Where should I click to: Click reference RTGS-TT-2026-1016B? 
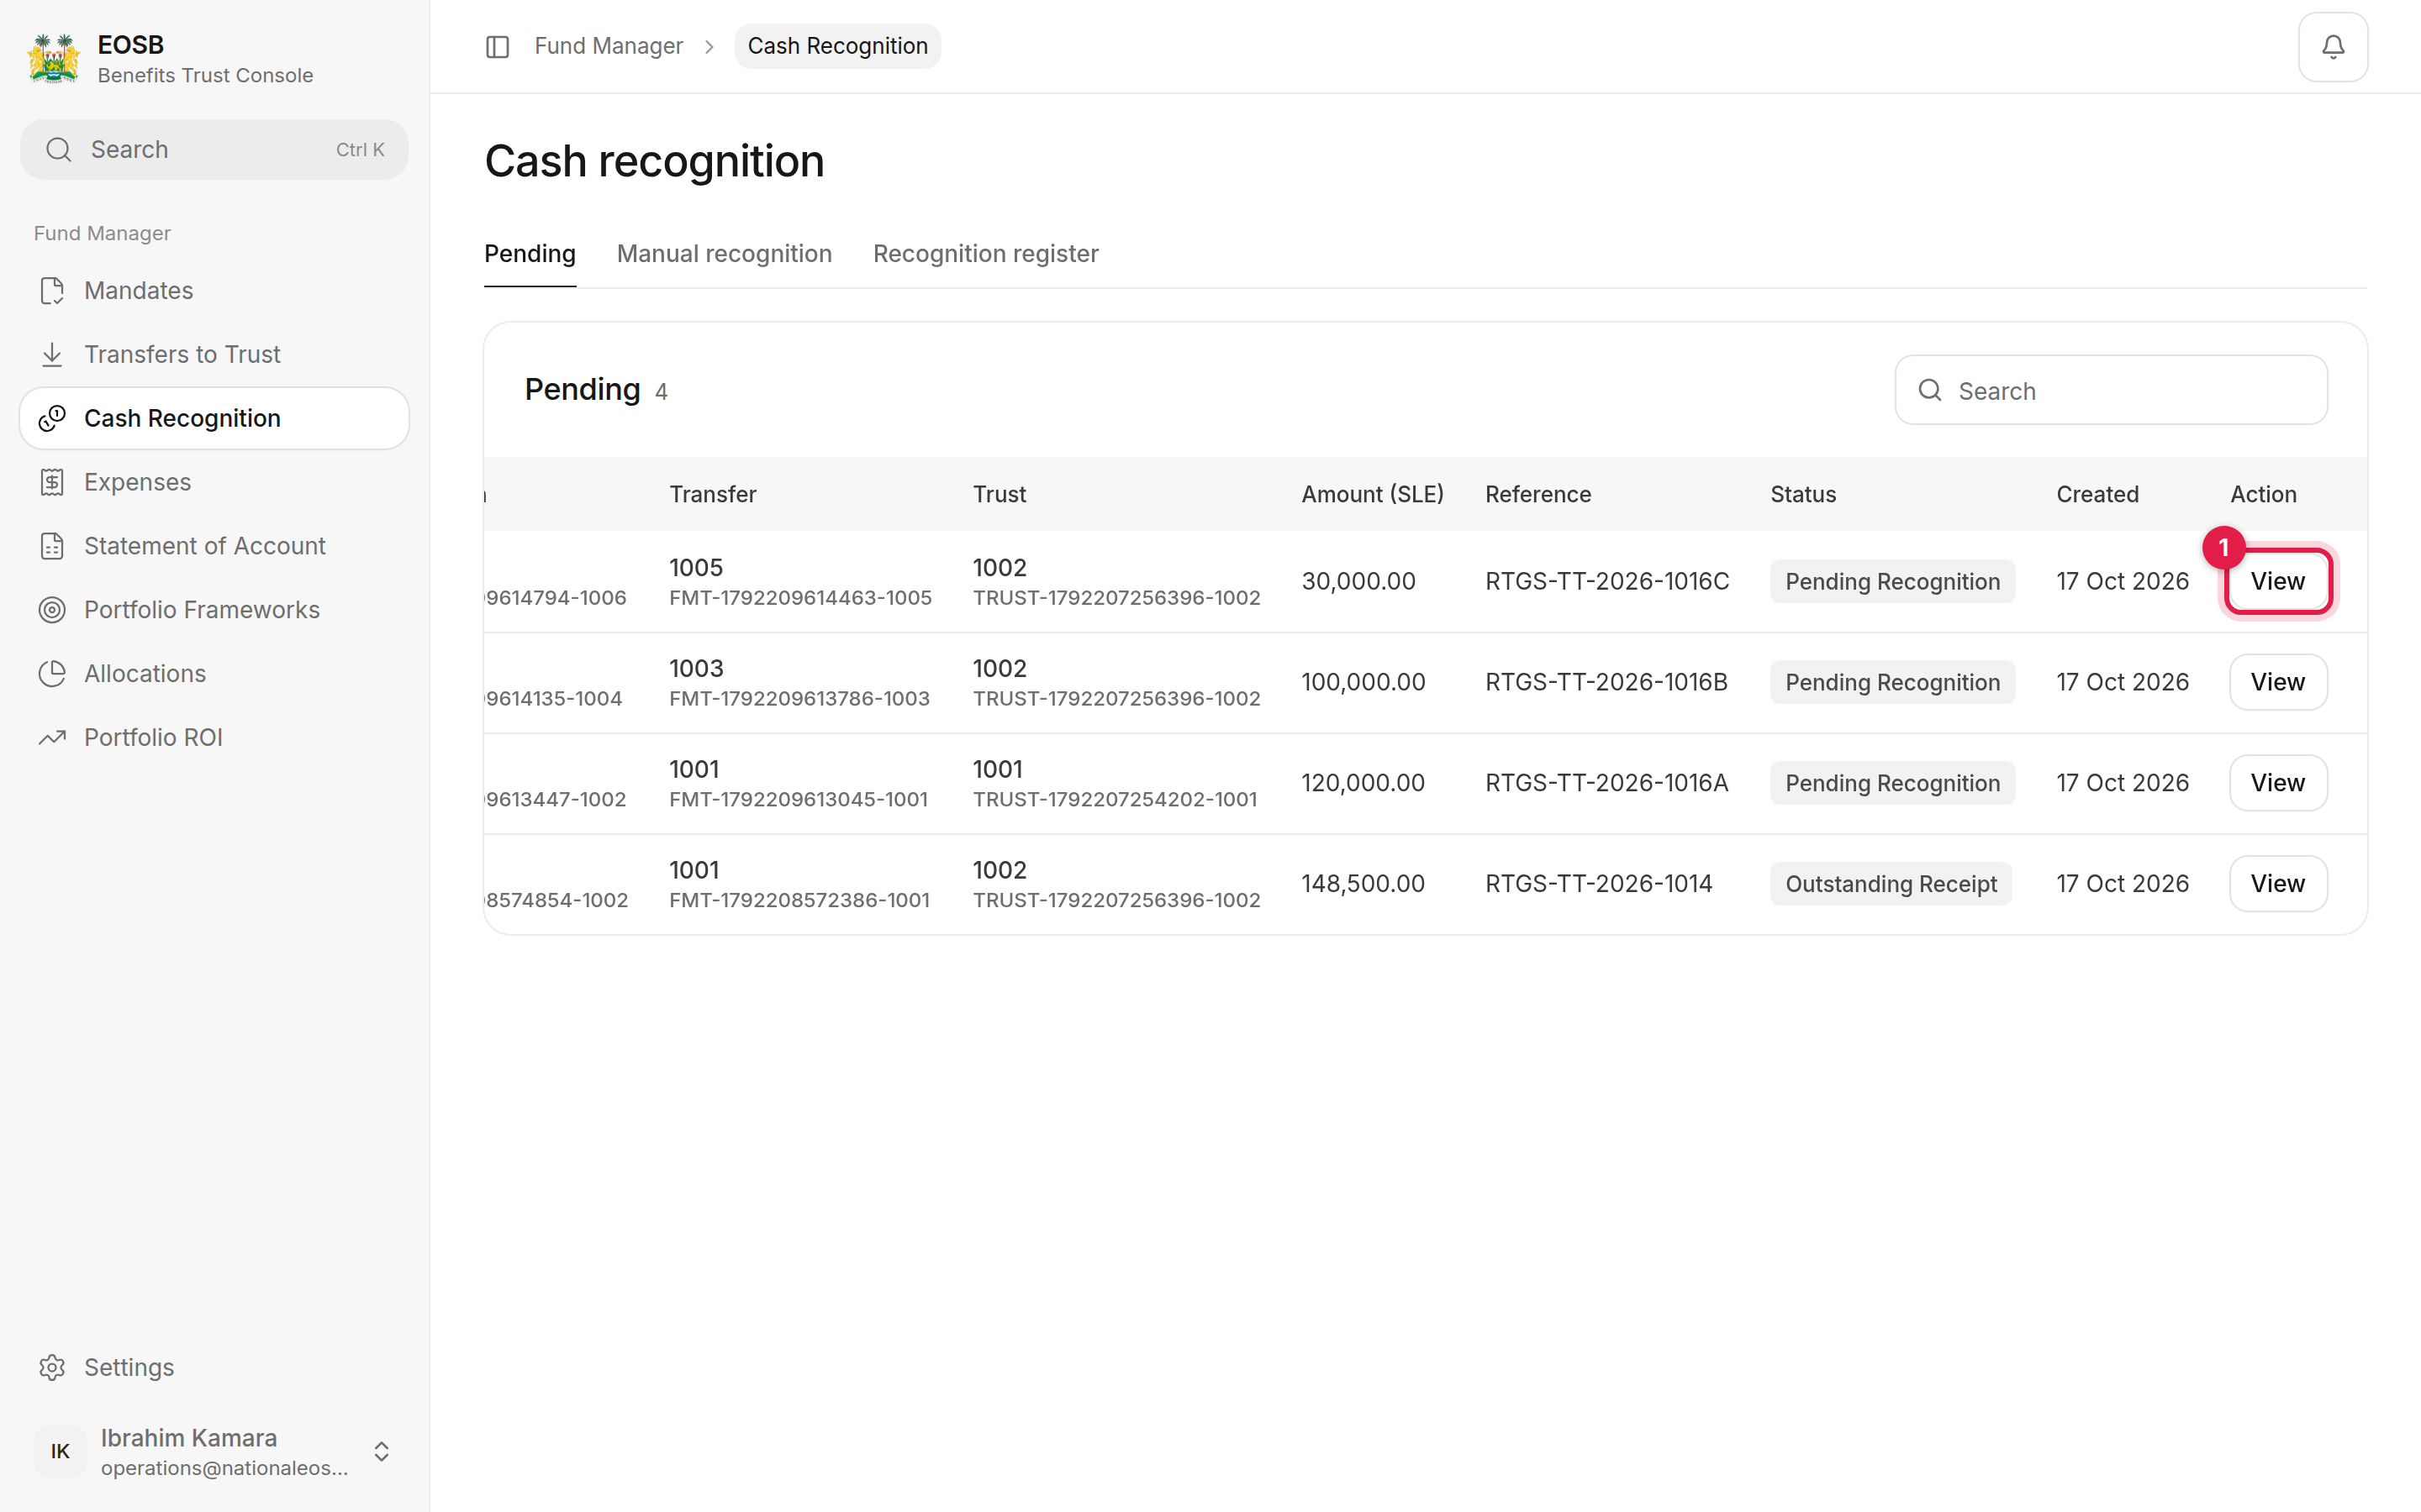[1606, 682]
